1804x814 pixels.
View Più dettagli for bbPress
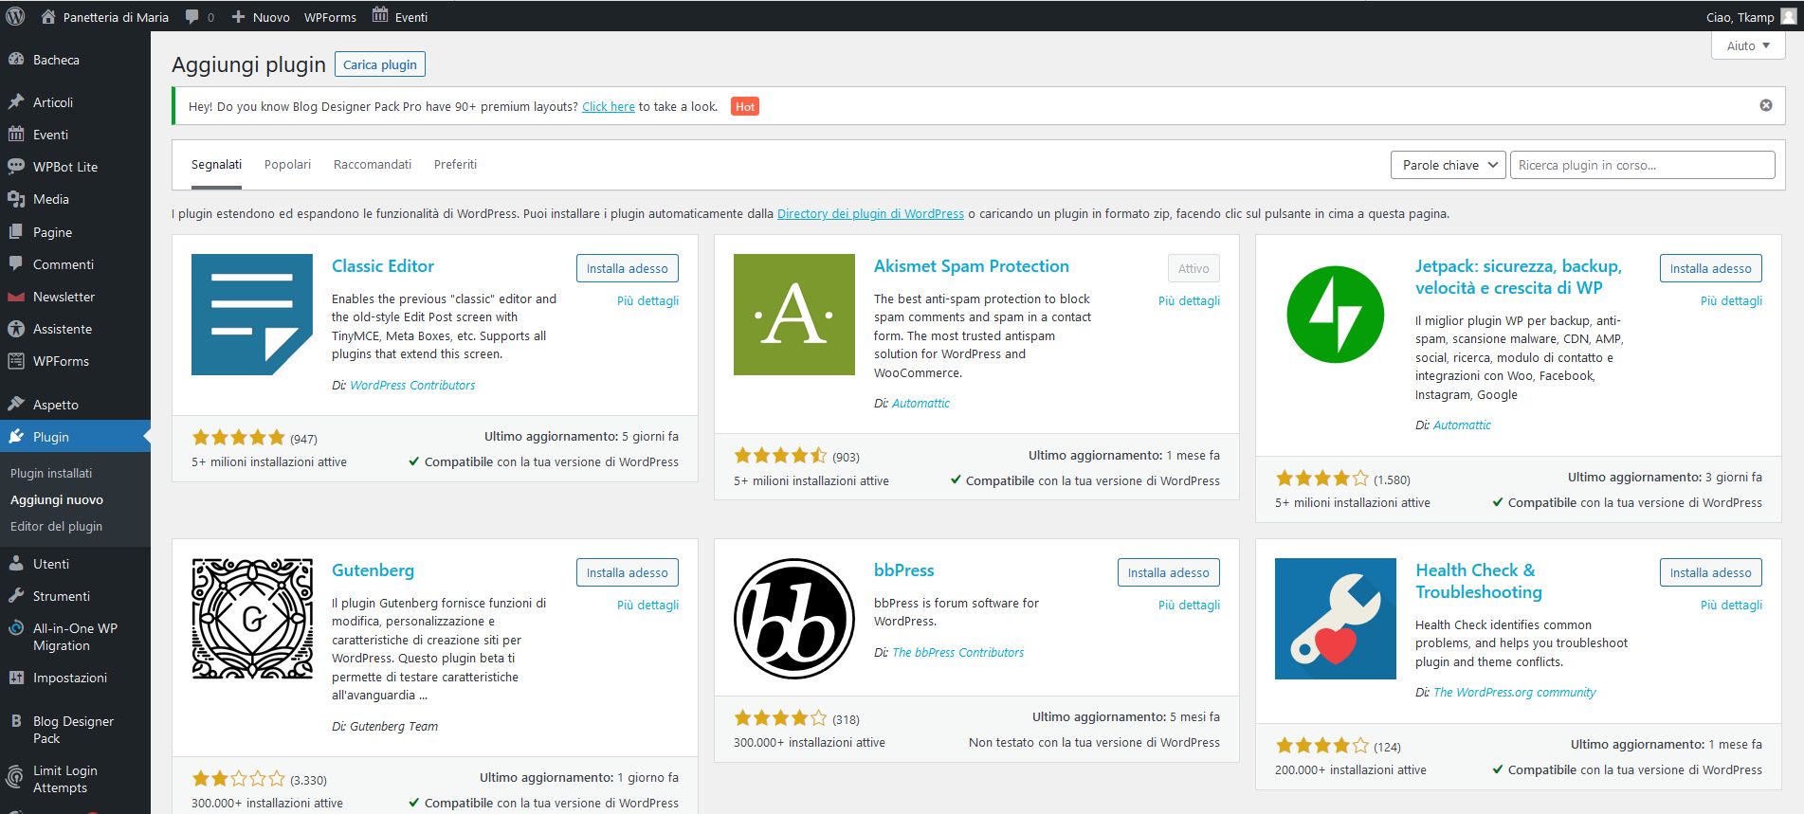[x=1189, y=605]
